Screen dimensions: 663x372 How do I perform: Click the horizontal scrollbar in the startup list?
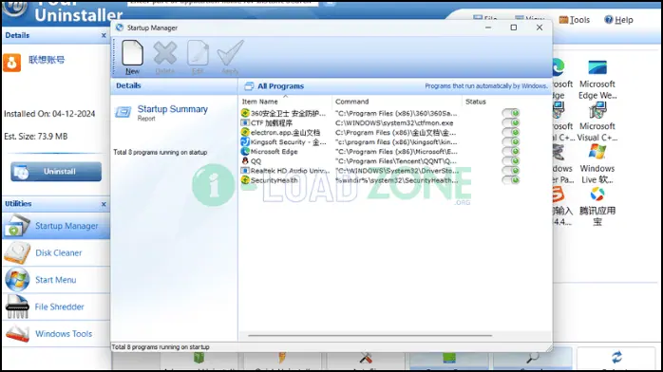(370, 336)
